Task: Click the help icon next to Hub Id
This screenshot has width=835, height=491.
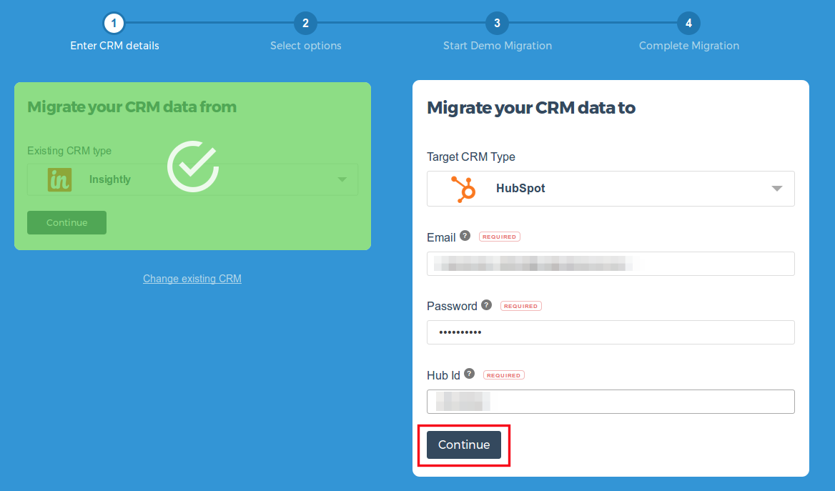Action: [469, 374]
